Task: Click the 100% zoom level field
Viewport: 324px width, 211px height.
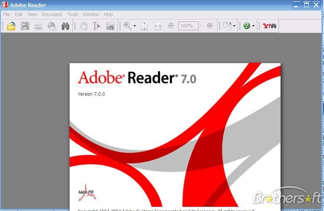Action: [x=188, y=26]
